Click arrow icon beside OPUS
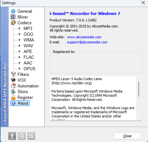Screen dimensions: 148x142 coord(19,69)
